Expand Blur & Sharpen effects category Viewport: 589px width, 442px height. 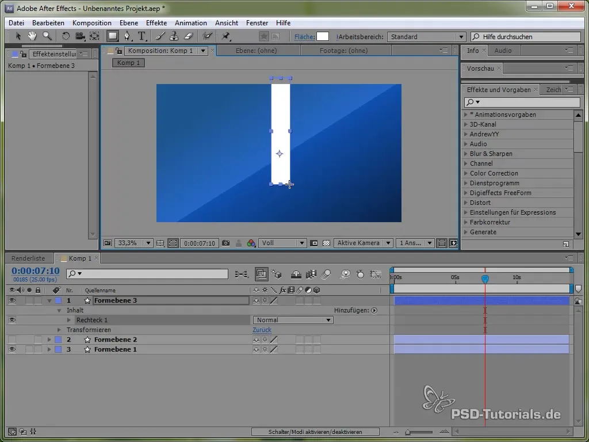466,154
